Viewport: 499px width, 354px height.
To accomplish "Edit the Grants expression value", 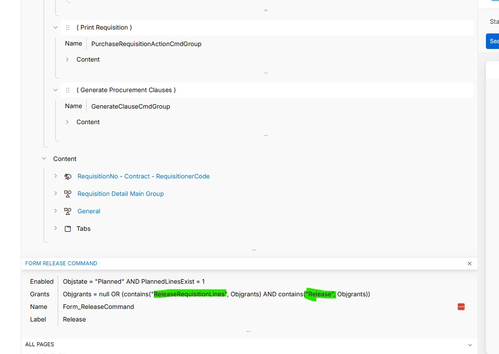I will 217,294.
